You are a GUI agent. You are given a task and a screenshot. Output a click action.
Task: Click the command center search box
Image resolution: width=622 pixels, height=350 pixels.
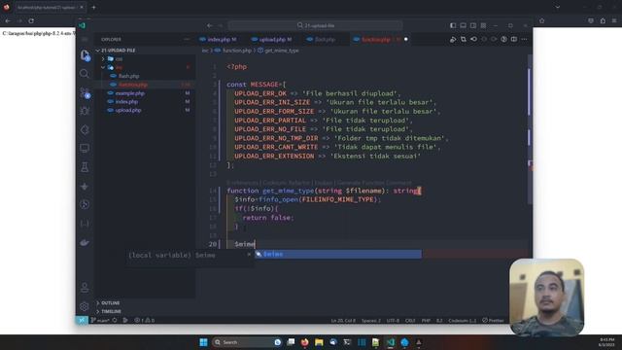click(315, 25)
